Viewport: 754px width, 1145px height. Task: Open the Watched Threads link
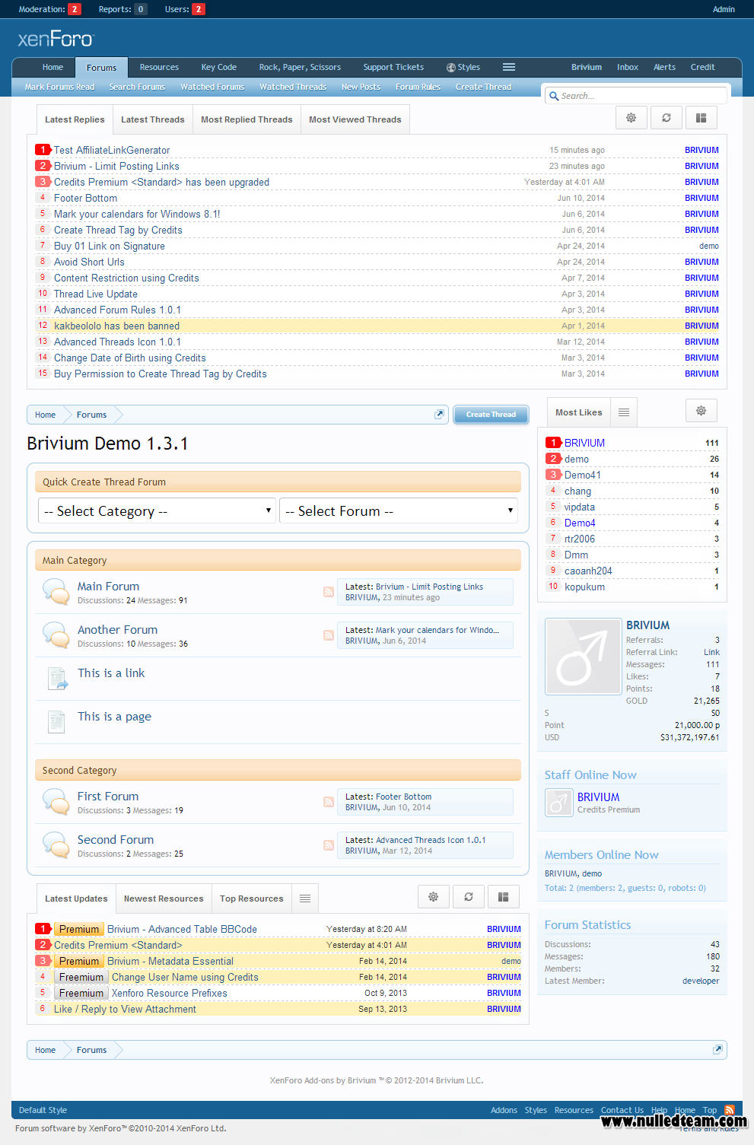coord(293,87)
